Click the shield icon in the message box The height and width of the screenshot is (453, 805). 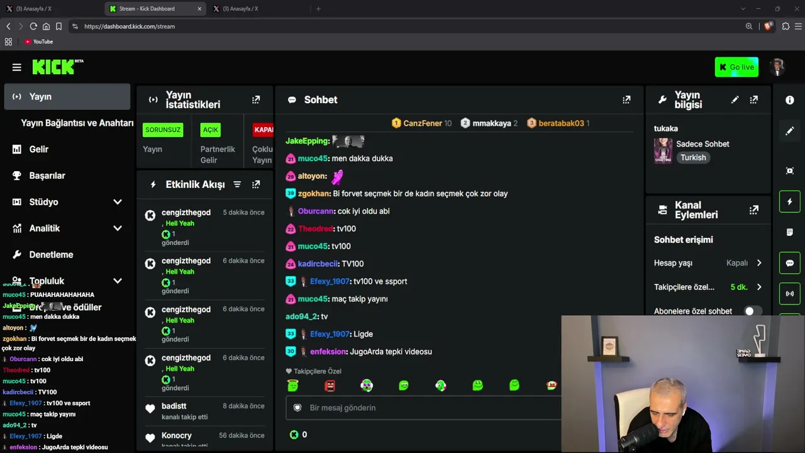[x=297, y=408]
